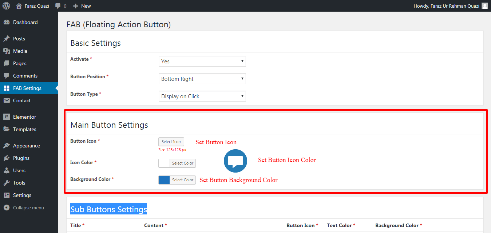This screenshot has width=491, height=233.
Task: Click the user avatar in admin bar
Action: tap(484, 6)
